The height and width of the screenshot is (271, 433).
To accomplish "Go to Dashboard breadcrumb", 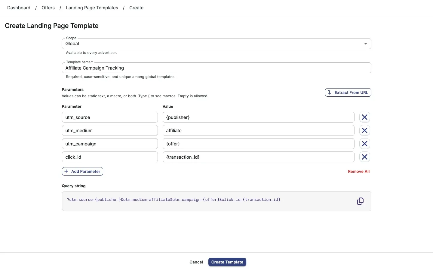I will click(19, 8).
